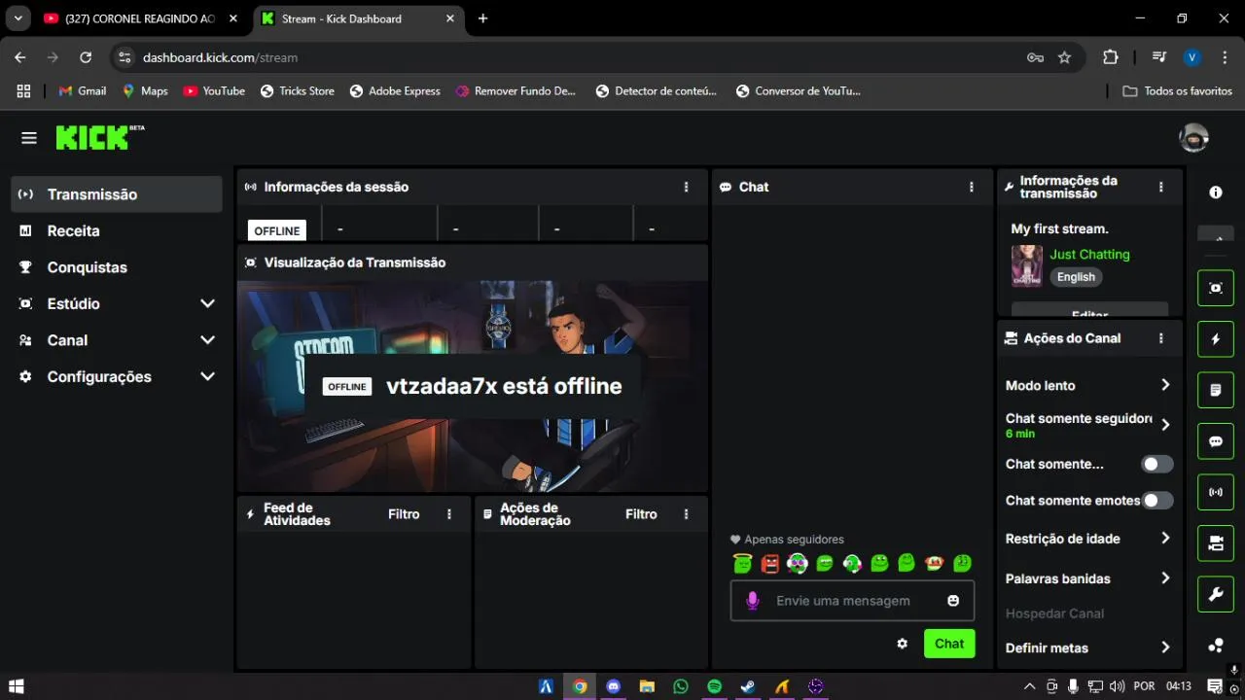Go to Receita in the sidebar
Image resolution: width=1245 pixels, height=700 pixels.
(118, 230)
